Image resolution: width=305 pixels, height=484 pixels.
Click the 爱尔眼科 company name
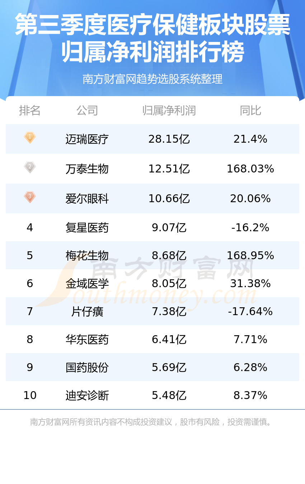87,199
